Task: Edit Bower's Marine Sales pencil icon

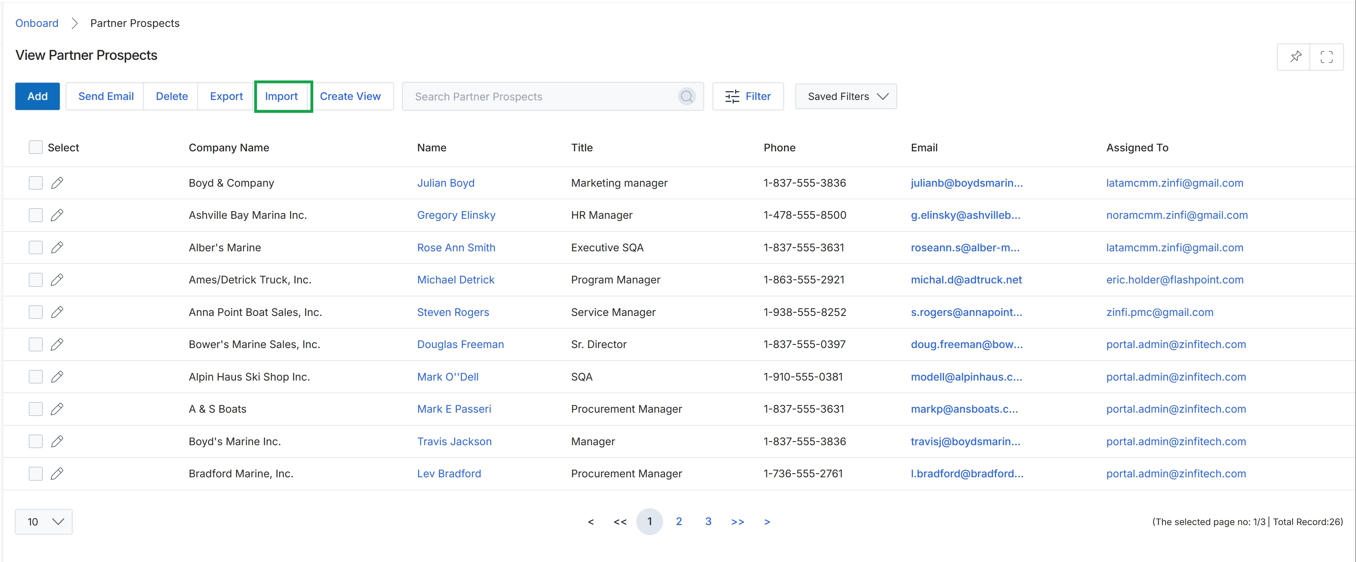Action: (57, 344)
